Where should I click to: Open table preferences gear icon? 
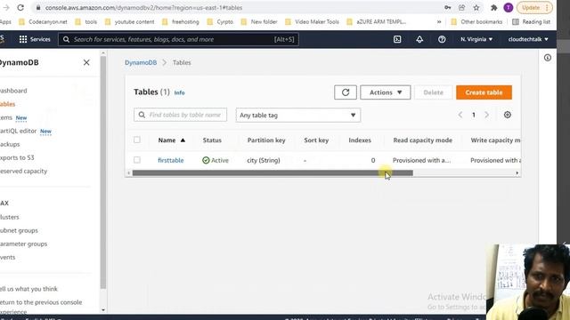pyautogui.click(x=508, y=115)
